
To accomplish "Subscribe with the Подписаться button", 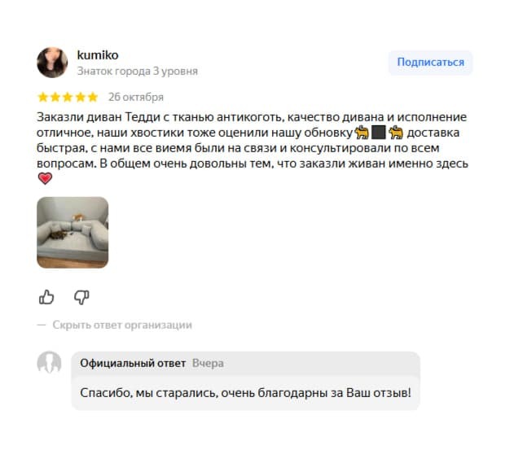I will tap(431, 63).
